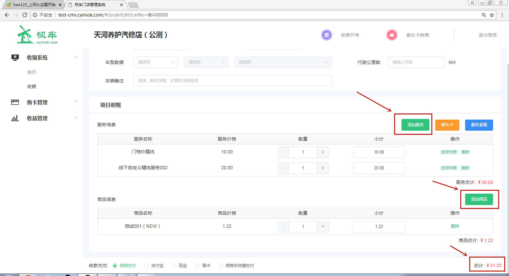Open the first 车型数据 dropdown
The image size is (509, 276).
click(x=156, y=62)
